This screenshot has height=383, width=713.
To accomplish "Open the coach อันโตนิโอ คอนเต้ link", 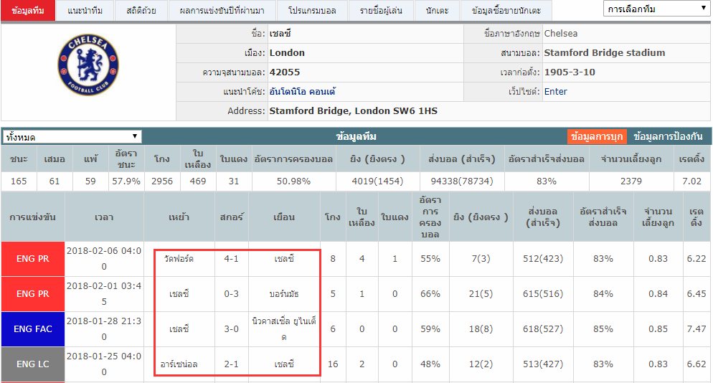I will coord(303,91).
